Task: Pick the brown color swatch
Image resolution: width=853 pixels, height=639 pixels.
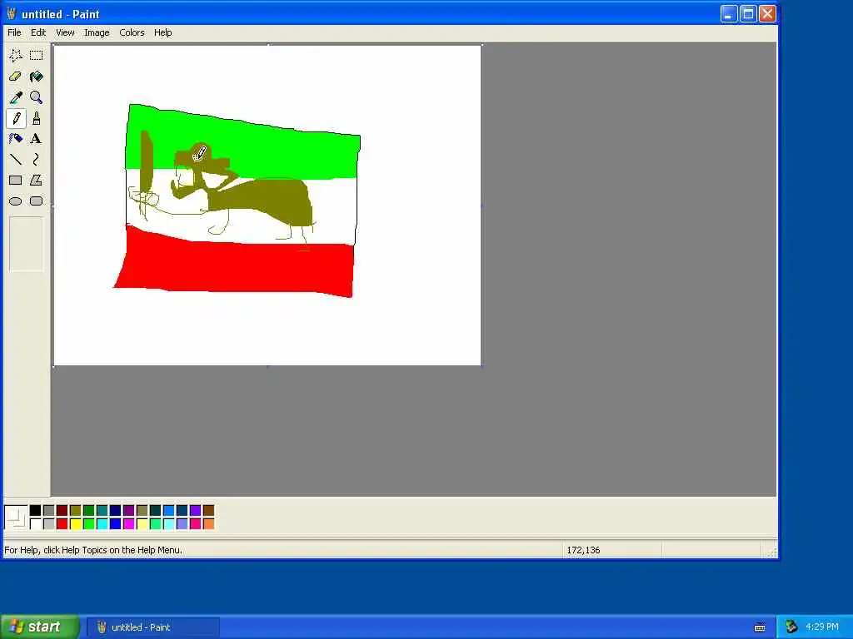Action: 208,510
